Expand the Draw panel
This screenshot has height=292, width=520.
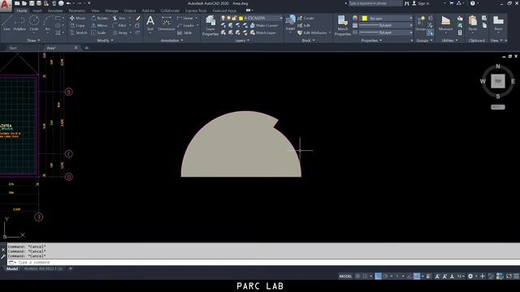(x=33, y=41)
